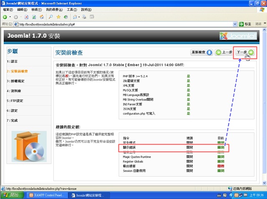This screenshot has height=199, width=267.
Task: Click the Joomla! logo in the header
Action: click(x=238, y=36)
